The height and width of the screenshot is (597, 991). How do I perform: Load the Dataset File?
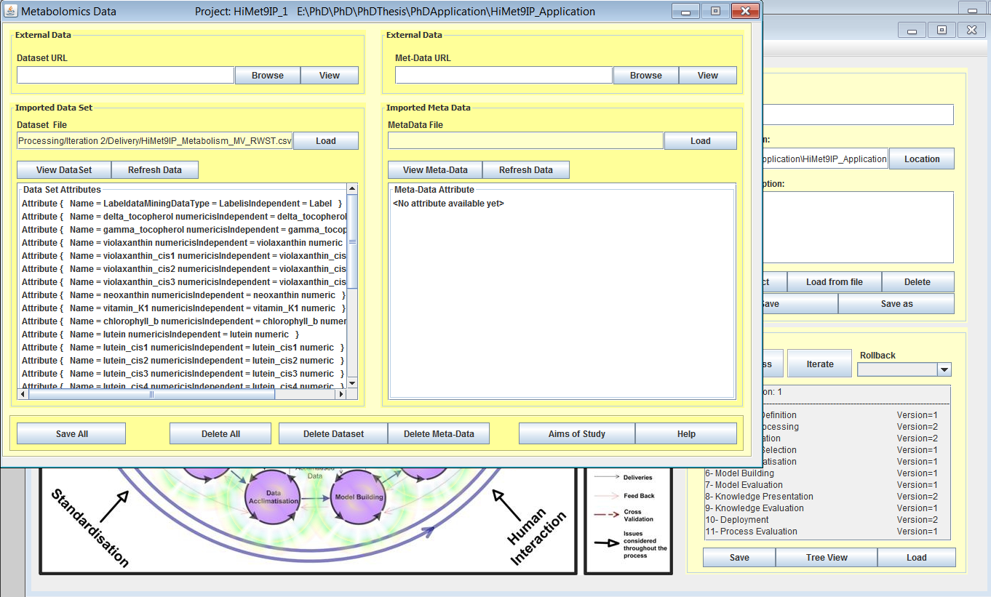325,141
